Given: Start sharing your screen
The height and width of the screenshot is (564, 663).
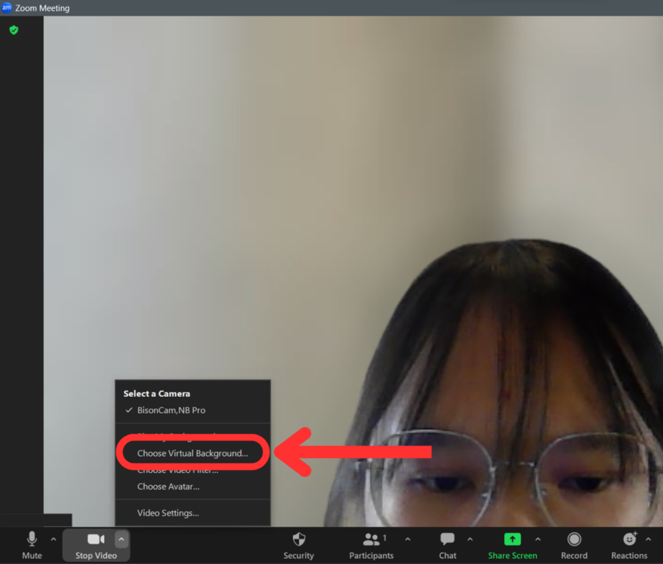Looking at the screenshot, I should 513,545.
